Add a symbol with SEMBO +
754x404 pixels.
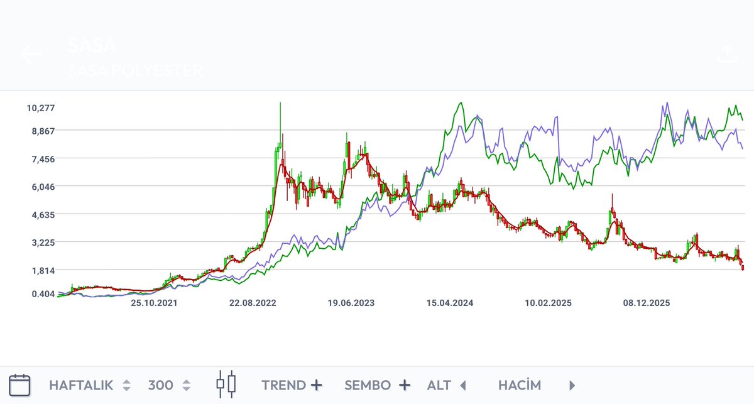[377, 385]
